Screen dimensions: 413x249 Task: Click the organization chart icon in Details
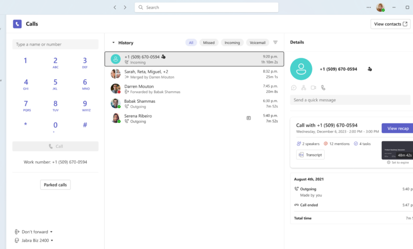[x=304, y=88]
